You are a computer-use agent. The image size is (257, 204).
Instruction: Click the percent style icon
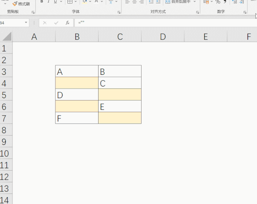218,2
